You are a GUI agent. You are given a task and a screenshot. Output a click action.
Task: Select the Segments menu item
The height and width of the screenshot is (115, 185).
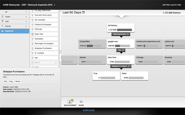point(14,31)
